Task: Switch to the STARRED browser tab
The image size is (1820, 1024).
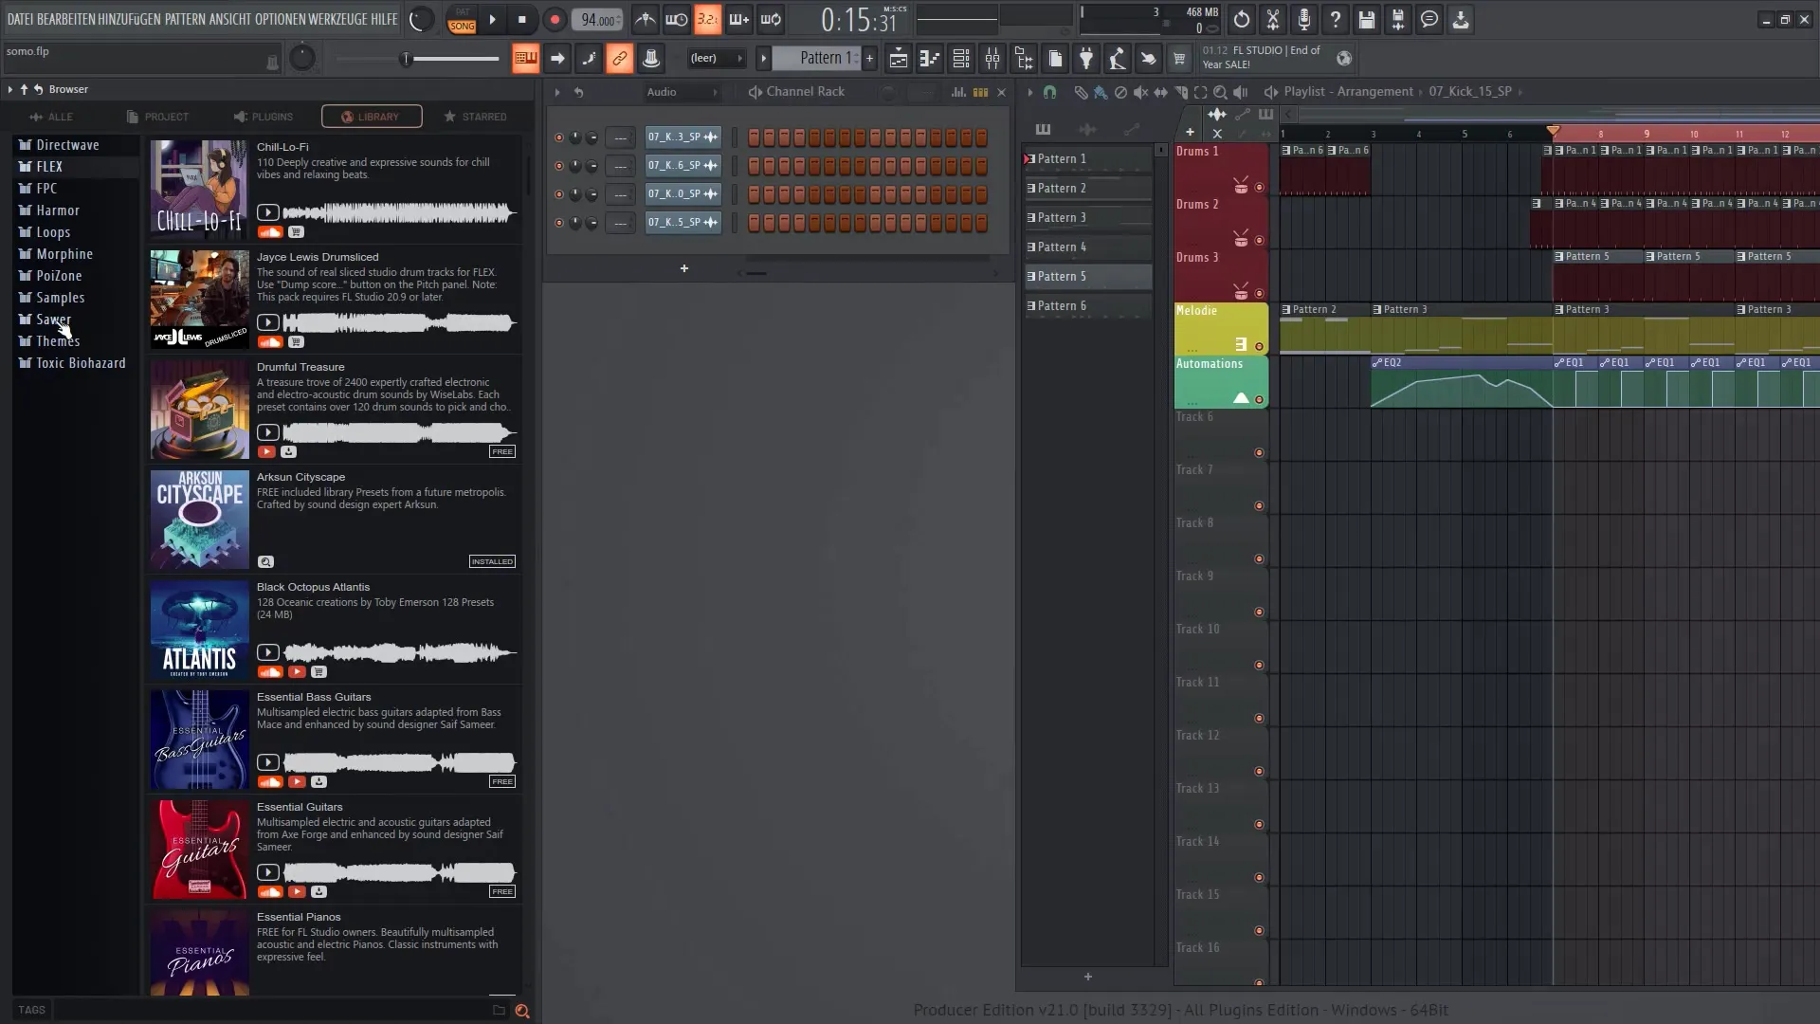Action: tap(475, 117)
